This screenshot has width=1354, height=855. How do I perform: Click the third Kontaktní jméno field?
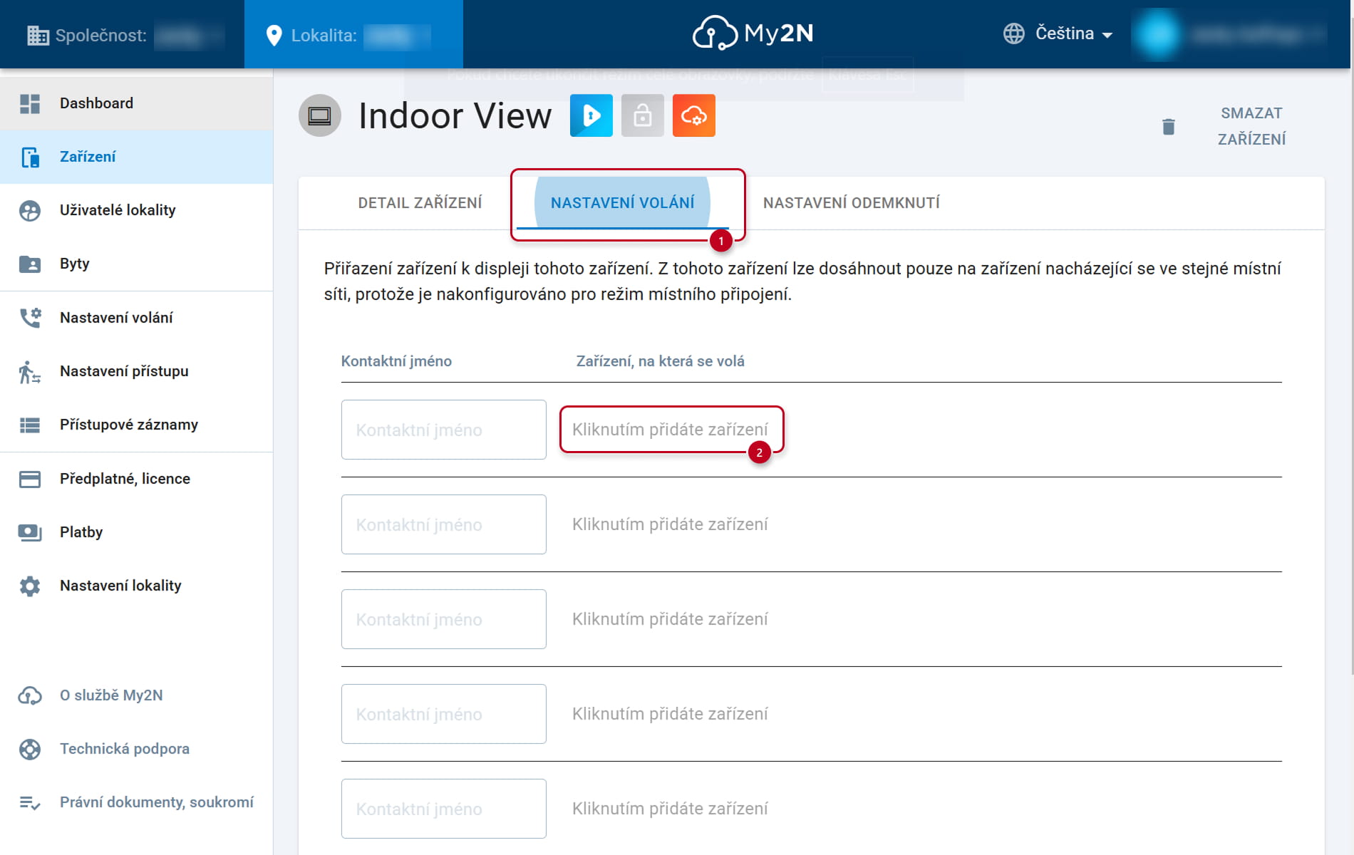[444, 619]
